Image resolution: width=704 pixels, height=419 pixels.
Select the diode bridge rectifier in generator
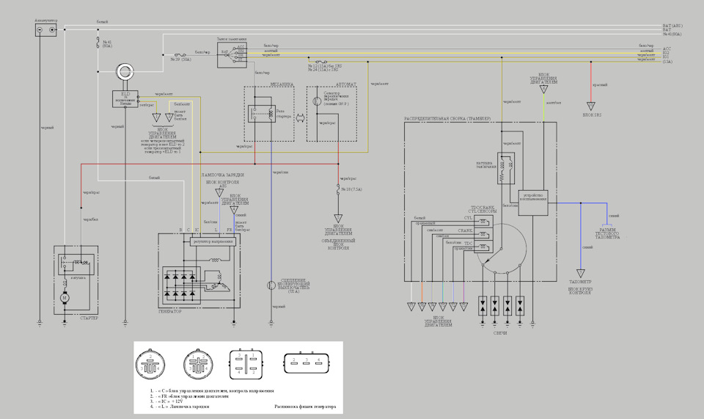coord(181,285)
